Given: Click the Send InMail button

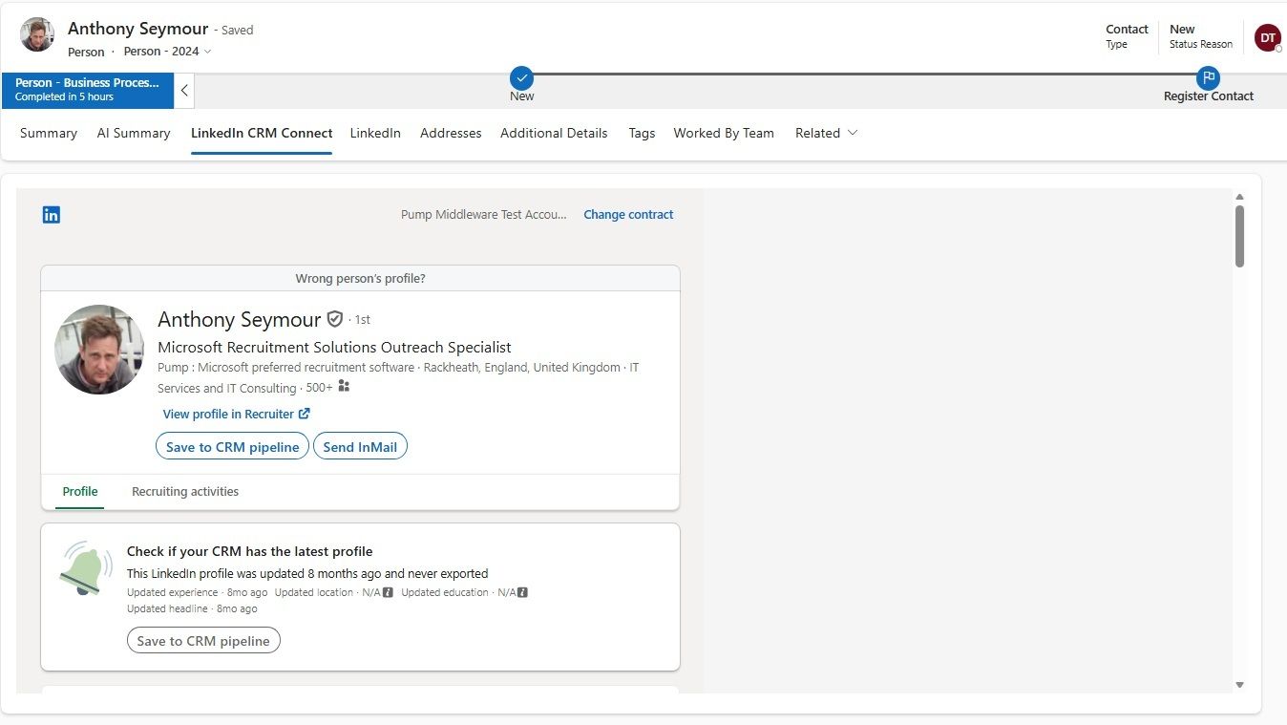Looking at the screenshot, I should (360, 446).
